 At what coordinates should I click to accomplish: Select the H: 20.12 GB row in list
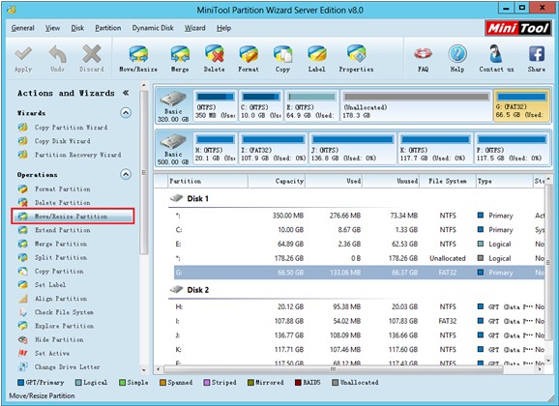click(x=359, y=306)
